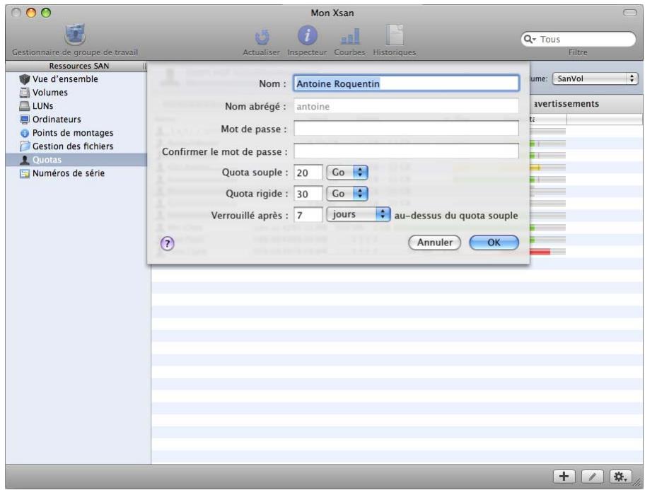Click the Actualiser refresh icon
Screen dimensions: 645x490
[x=262, y=37]
